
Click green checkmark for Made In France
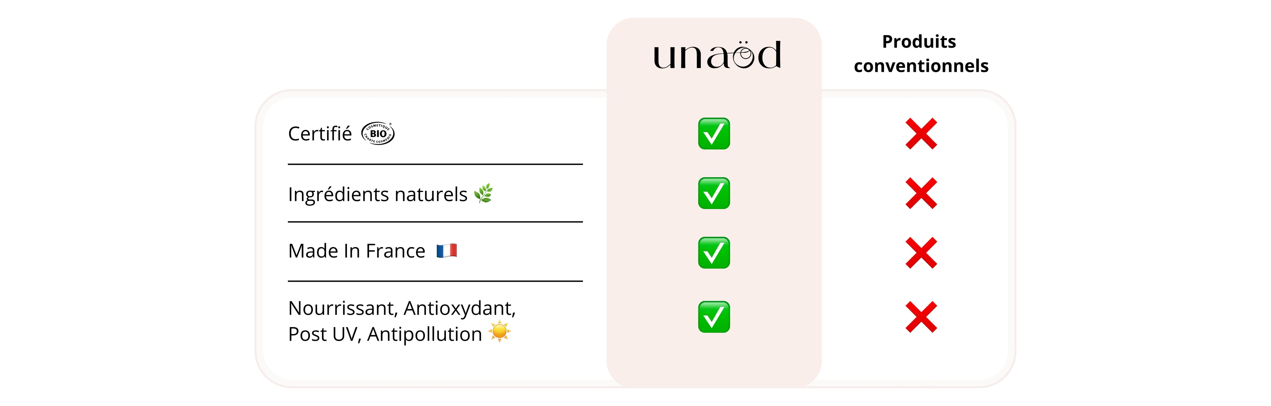click(x=714, y=253)
